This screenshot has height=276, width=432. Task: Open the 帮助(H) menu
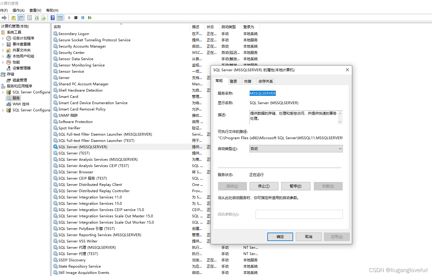pos(52,10)
